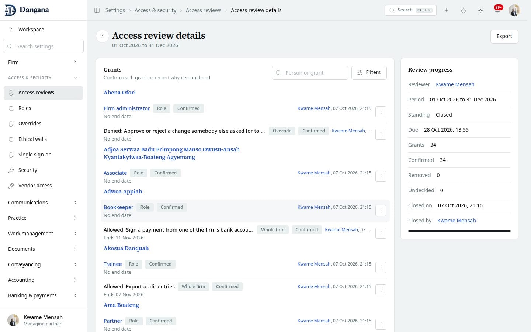Click the review progress bar
Image resolution: width=531 pixels, height=332 pixels.
point(459,231)
